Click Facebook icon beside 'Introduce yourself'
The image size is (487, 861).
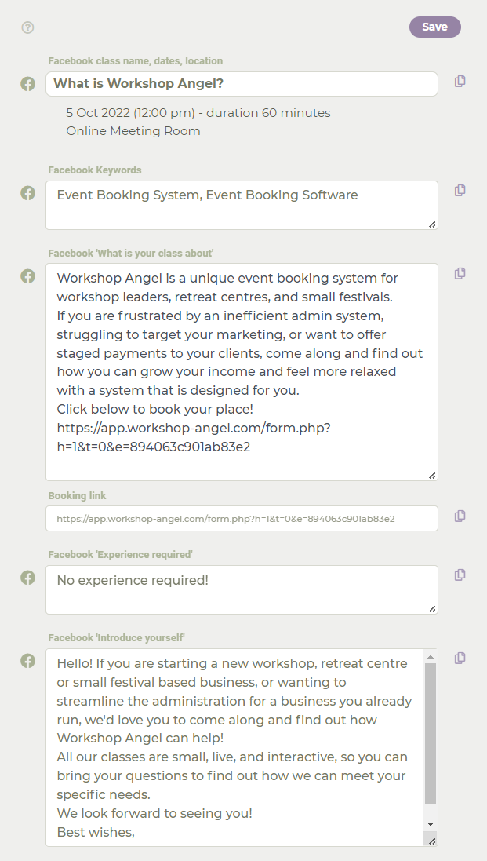pos(28,661)
